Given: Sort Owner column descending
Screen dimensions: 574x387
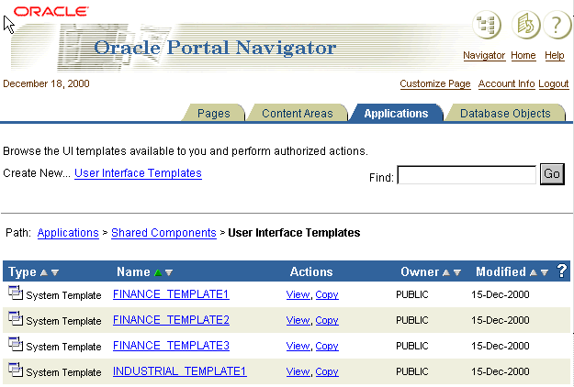Looking at the screenshot, I should 457,272.
